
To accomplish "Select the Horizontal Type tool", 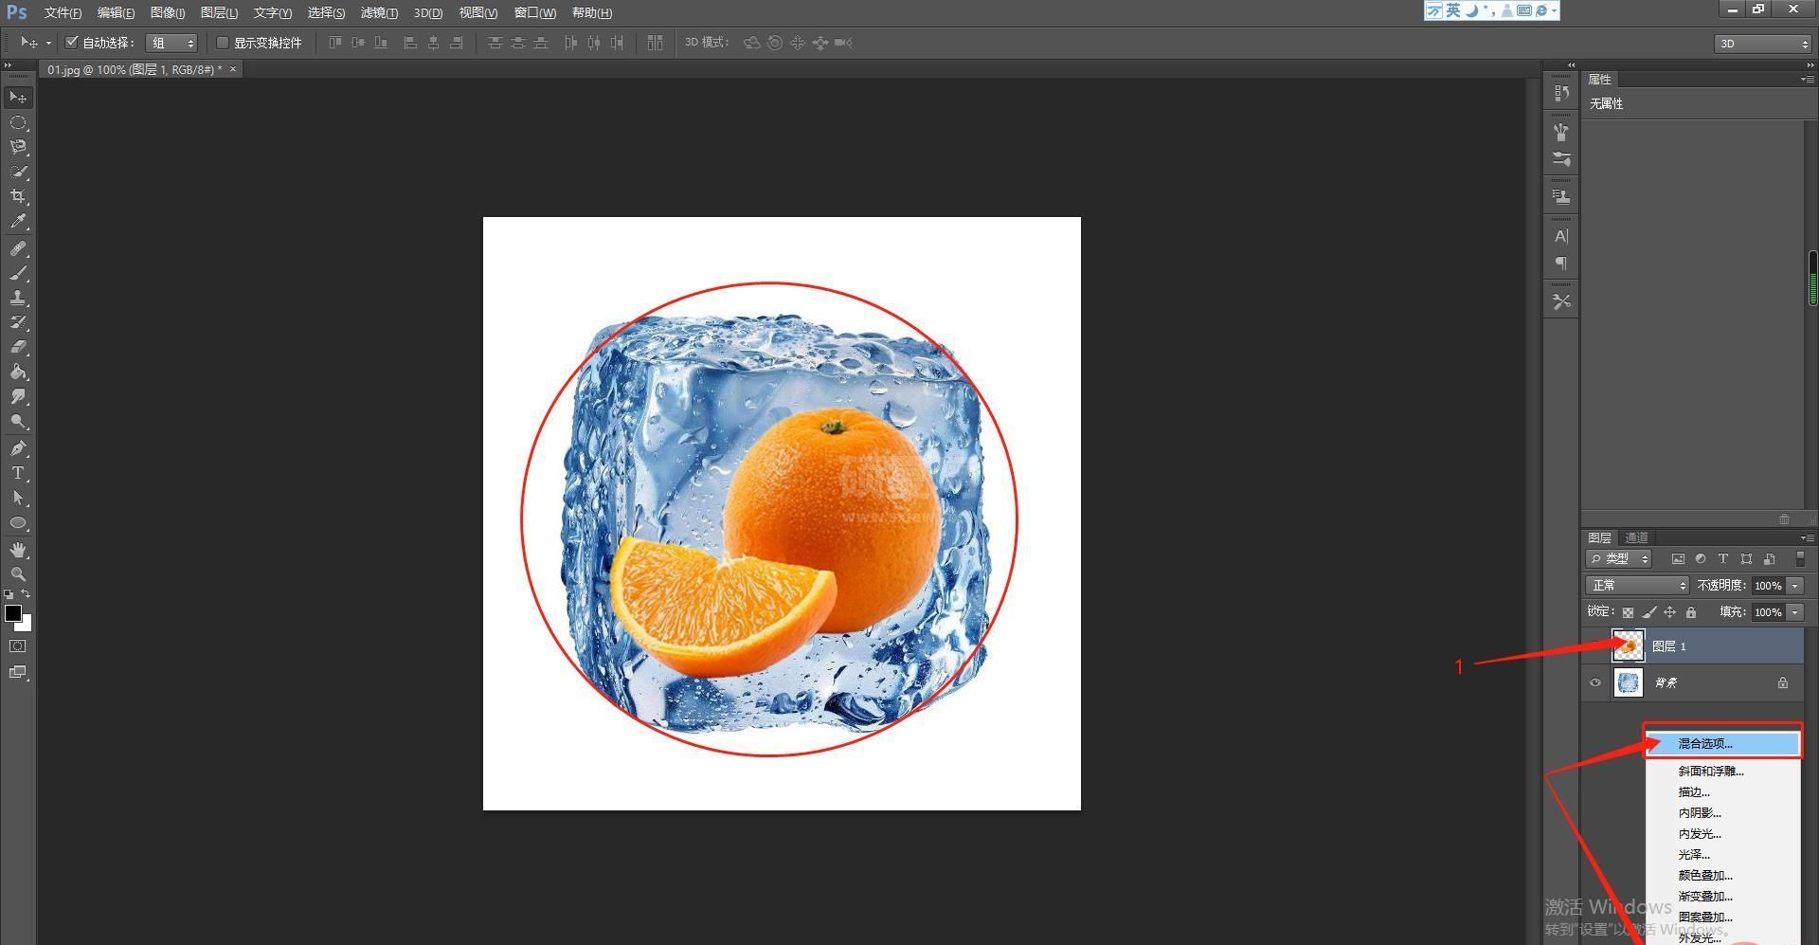I will click(18, 473).
